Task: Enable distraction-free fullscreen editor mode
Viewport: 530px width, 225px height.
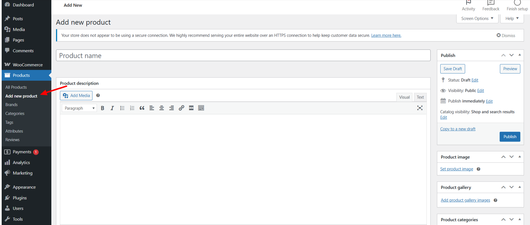Action: [x=420, y=108]
